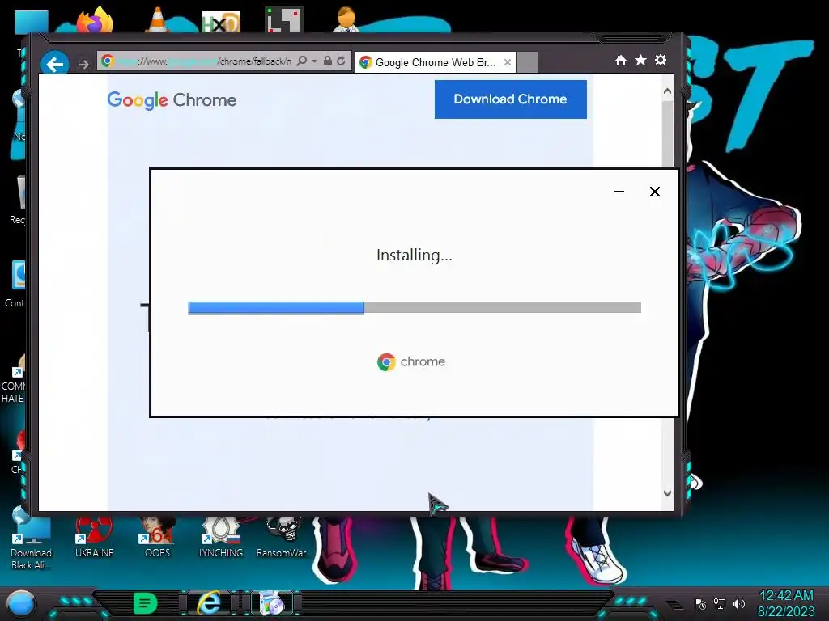Click the installing progress bar

(414, 307)
